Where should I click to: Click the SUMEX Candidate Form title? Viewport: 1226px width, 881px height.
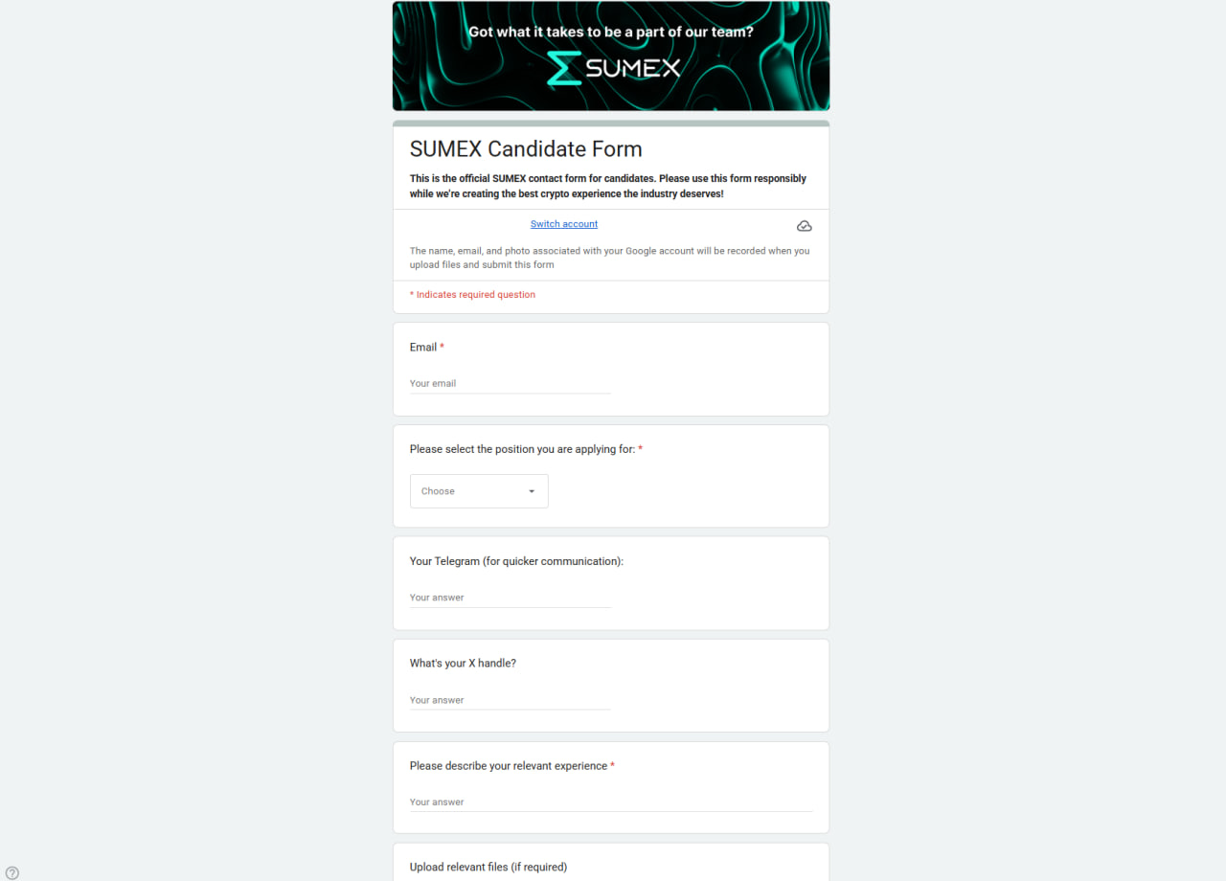[526, 149]
